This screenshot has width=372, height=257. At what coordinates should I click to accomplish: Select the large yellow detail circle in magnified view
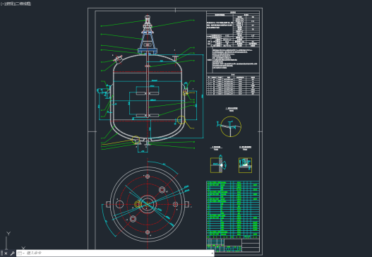click(231, 126)
